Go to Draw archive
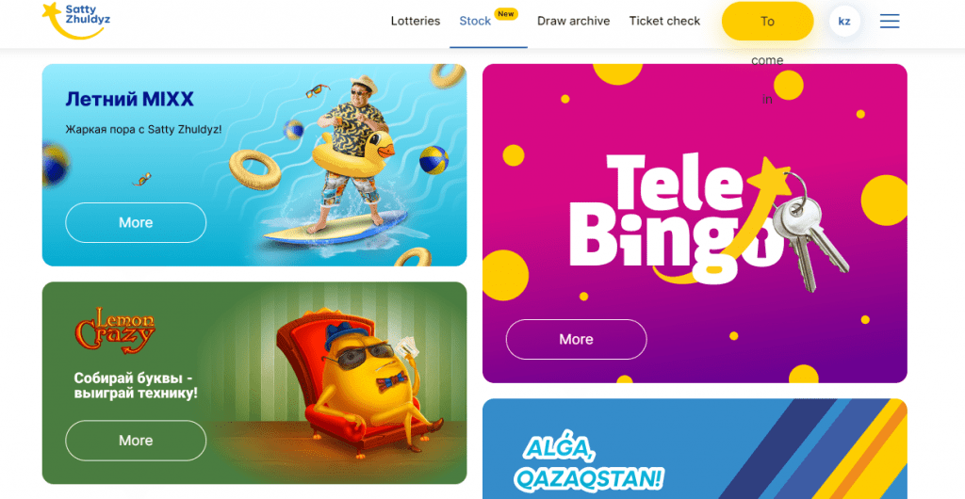The image size is (965, 499). pyautogui.click(x=574, y=21)
